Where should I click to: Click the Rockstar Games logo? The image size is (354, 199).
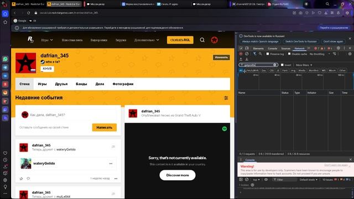(x=31, y=40)
